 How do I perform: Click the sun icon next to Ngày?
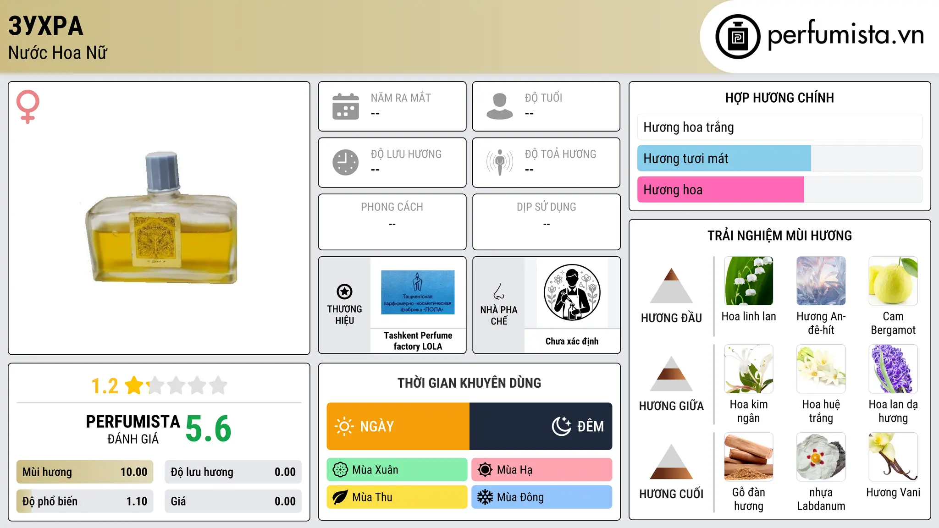point(344,426)
